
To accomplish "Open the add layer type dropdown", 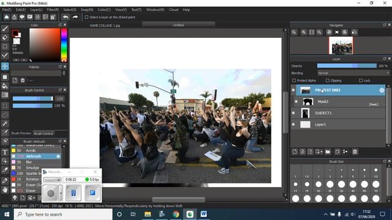I will click(319, 152).
